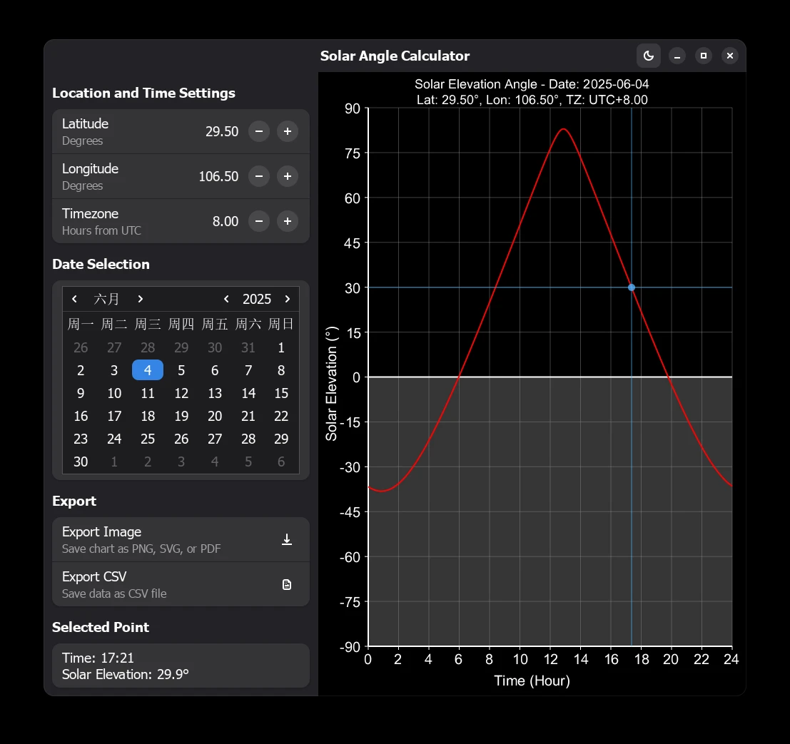
Task: Minimize the Solar Angle Calculator window
Action: (x=677, y=56)
